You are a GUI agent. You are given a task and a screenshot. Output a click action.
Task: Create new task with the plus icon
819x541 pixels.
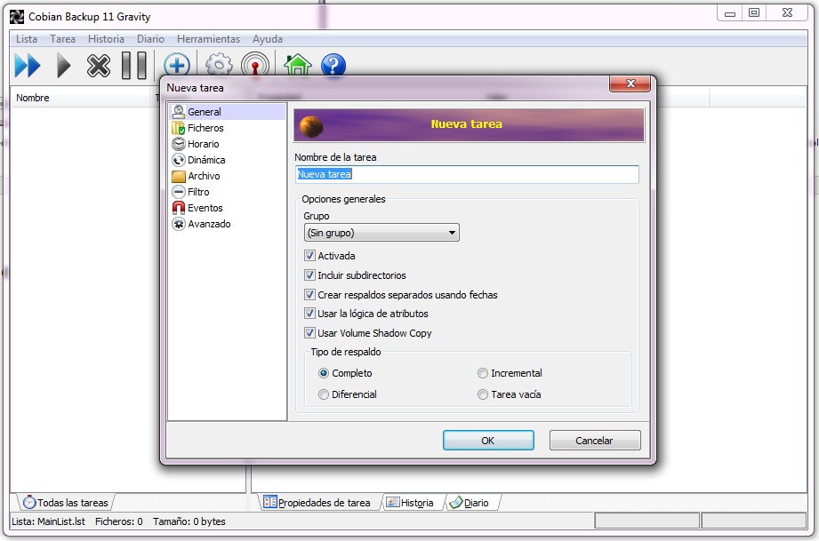[x=177, y=66]
